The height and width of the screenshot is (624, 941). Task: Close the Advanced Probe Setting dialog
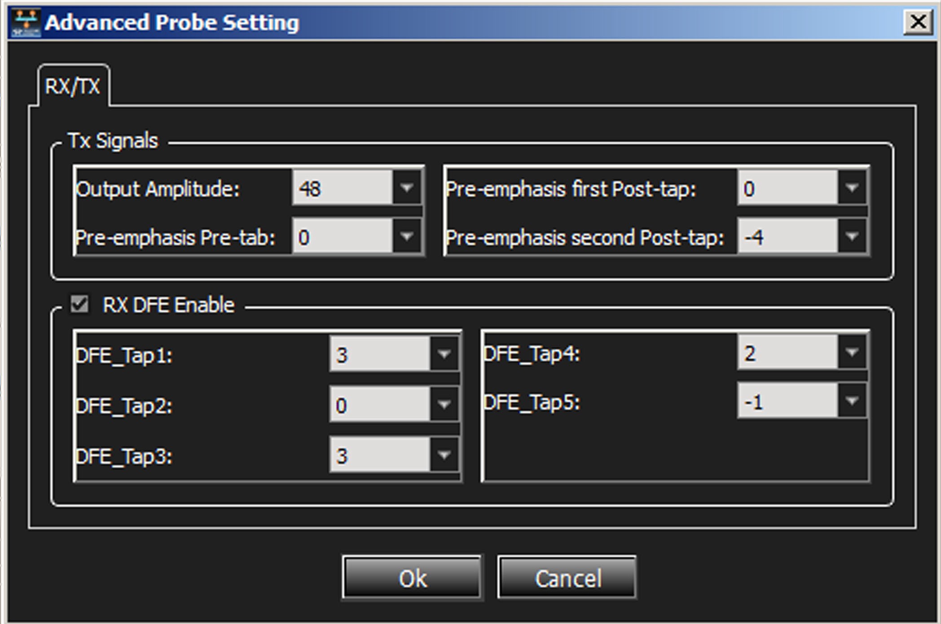918,22
